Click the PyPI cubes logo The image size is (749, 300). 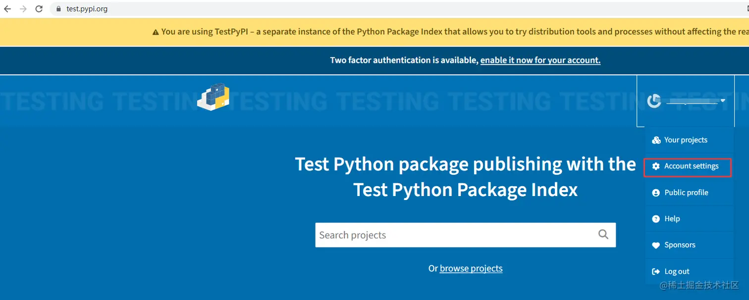(214, 96)
